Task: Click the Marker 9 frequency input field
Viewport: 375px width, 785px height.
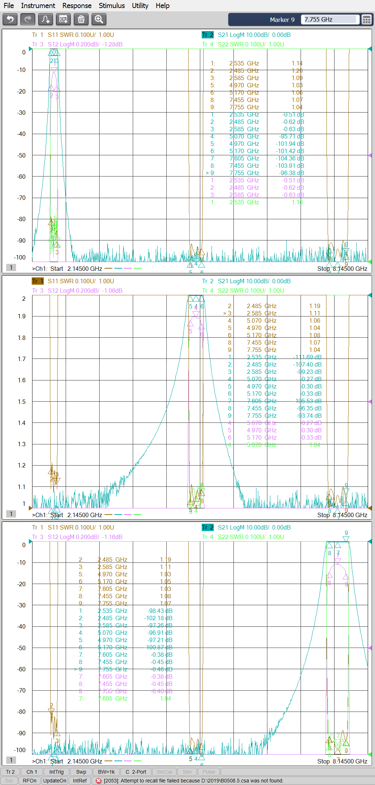Action: (x=330, y=20)
